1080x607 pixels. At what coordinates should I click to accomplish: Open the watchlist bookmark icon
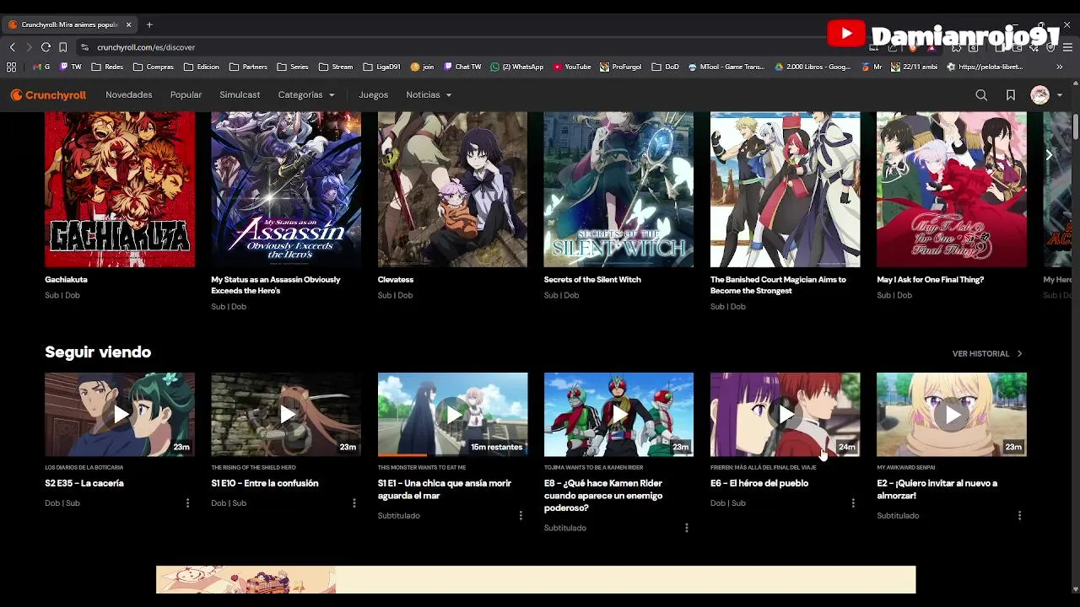[x=1010, y=95]
